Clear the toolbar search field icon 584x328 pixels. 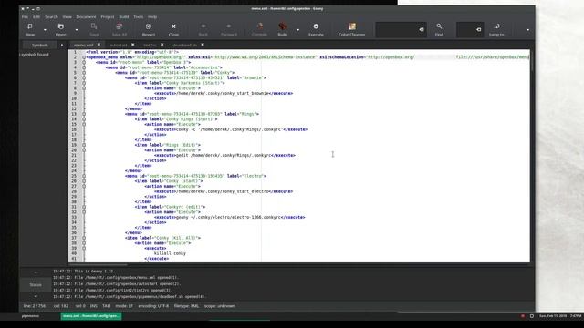[422, 30]
